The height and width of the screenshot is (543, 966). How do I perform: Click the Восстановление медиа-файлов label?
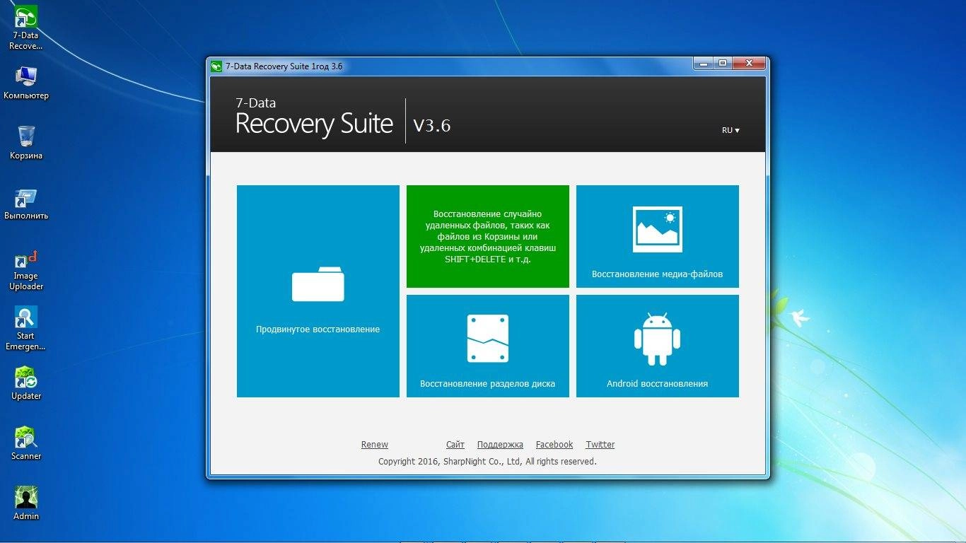point(657,274)
